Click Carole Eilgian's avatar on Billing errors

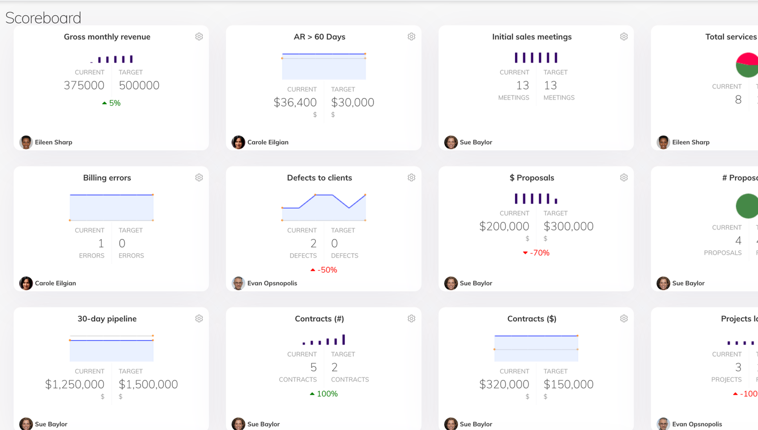tap(25, 283)
